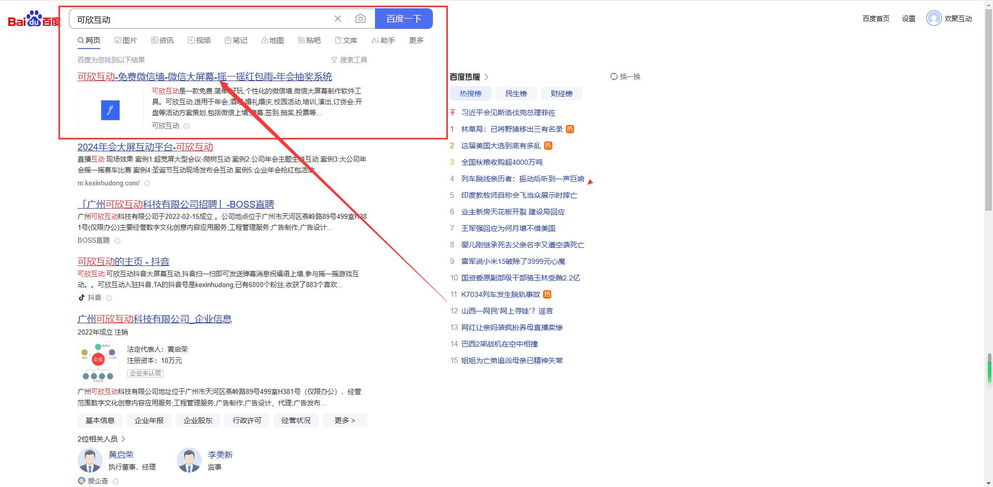Open the 笔记 tab

coord(236,40)
